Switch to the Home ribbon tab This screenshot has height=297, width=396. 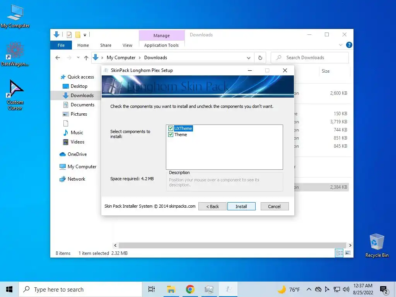83,45
